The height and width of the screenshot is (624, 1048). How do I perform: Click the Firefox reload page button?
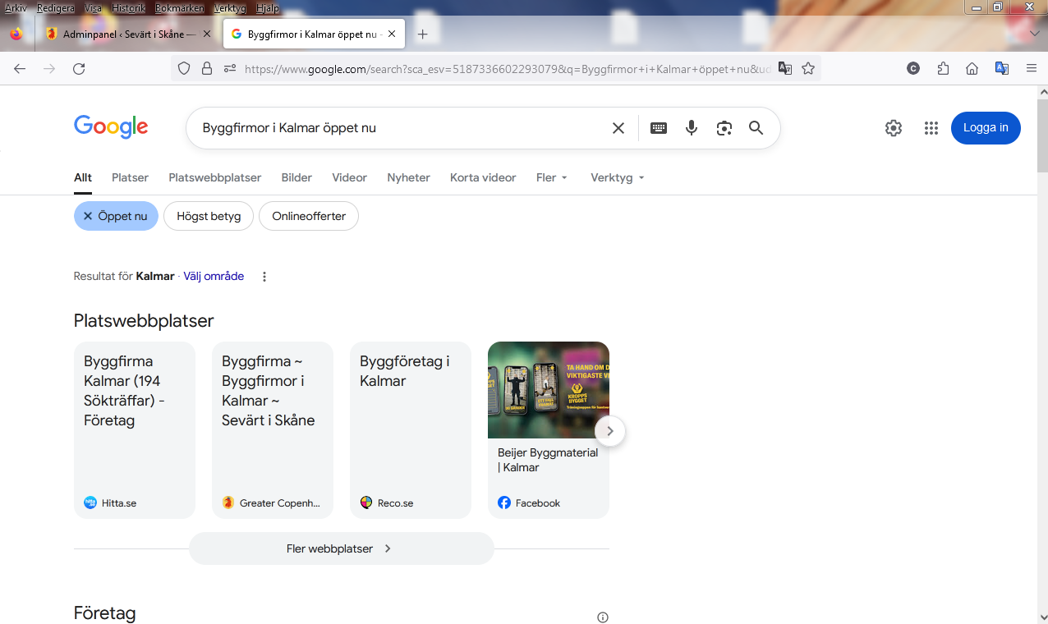point(79,69)
